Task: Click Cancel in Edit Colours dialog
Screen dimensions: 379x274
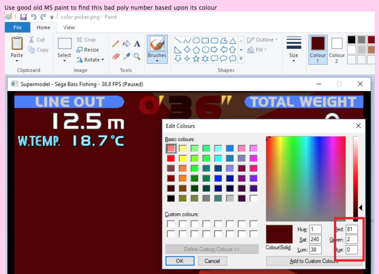Action: (x=212, y=261)
